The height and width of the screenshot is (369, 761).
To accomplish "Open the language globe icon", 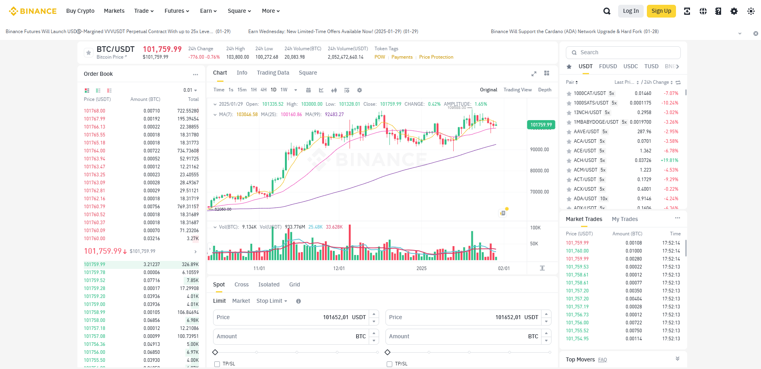I will tap(703, 11).
